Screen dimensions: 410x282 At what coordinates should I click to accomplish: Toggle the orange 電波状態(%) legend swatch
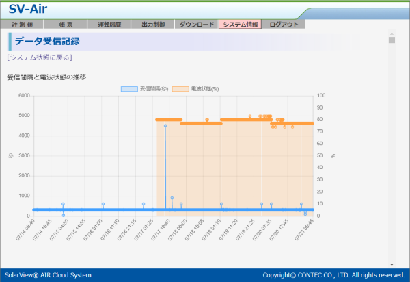coord(180,89)
